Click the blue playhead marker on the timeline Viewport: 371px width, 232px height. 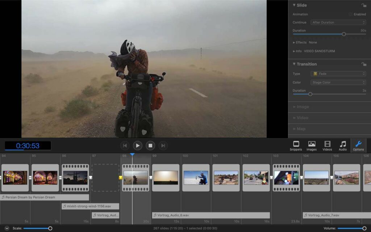(x=132, y=154)
